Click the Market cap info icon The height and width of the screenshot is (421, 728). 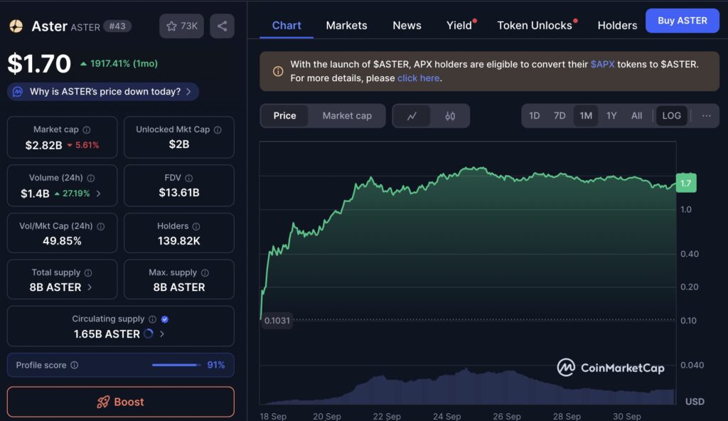[87, 130]
